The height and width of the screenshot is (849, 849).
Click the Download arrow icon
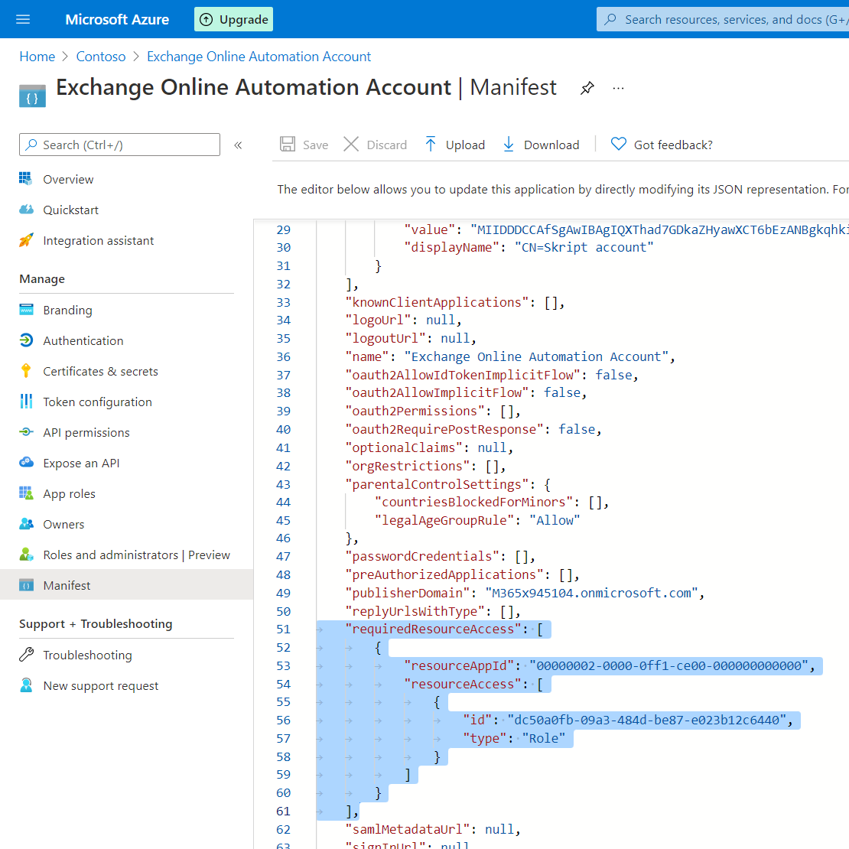509,144
